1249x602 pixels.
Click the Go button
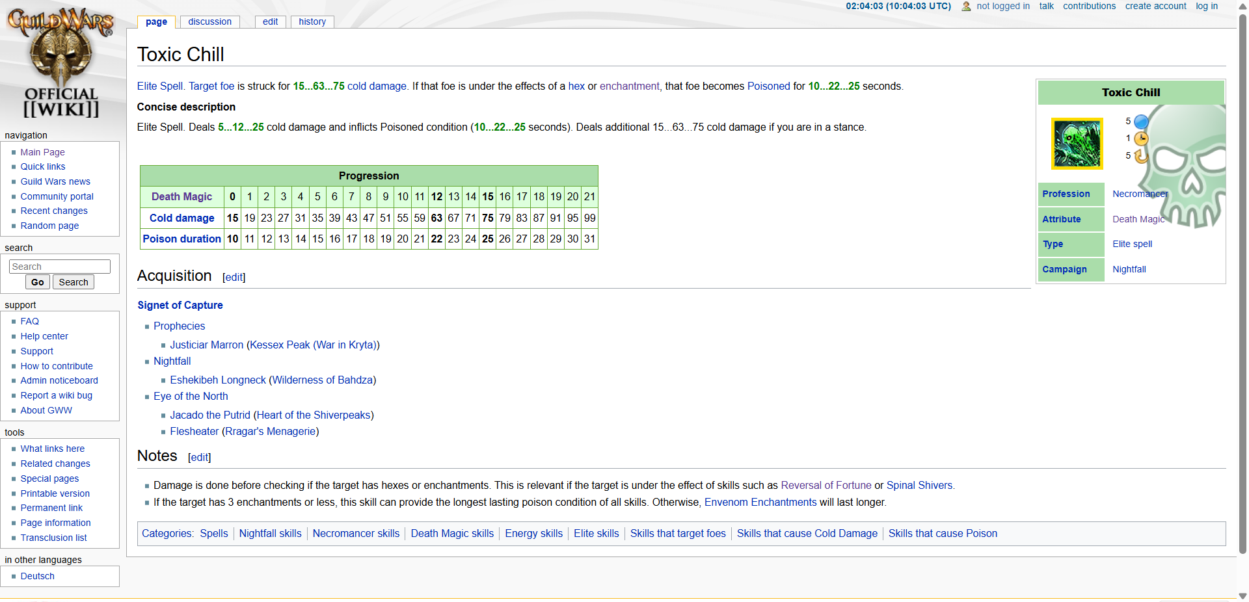[37, 282]
